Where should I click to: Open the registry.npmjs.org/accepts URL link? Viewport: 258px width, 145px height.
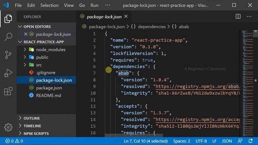click(x=198, y=120)
